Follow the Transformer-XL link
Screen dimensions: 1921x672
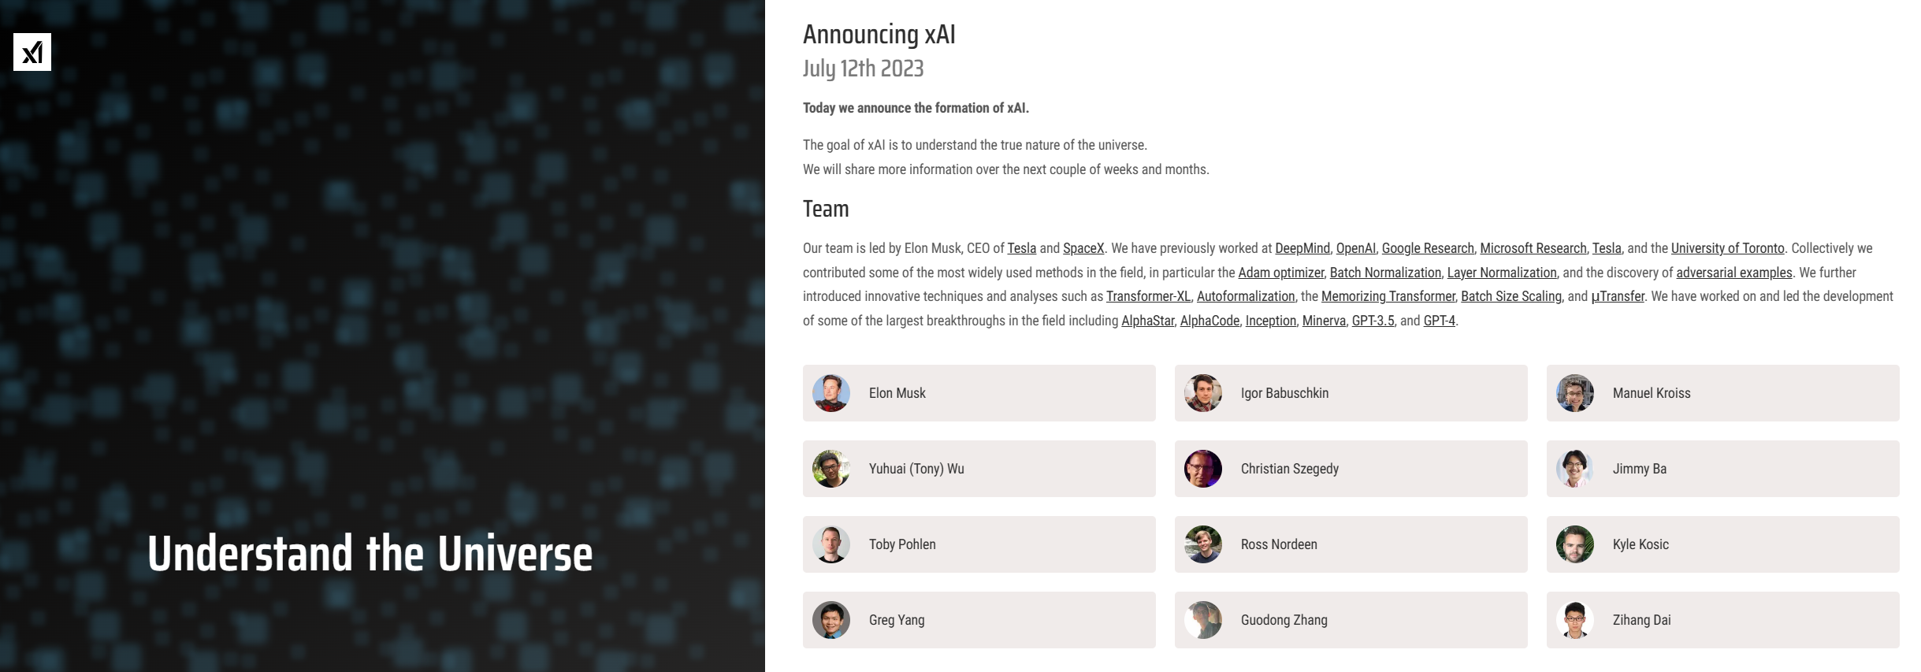[1148, 296]
